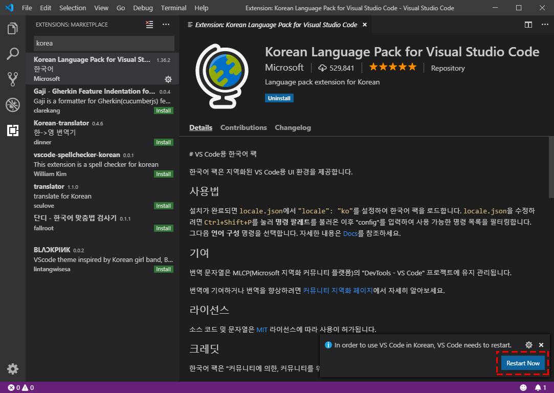Clear extensions search results icon

[x=149, y=25]
